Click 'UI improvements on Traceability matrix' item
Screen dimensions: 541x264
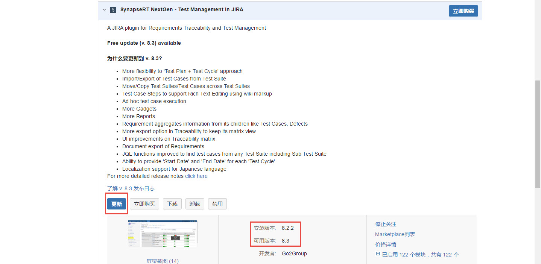[169, 139]
